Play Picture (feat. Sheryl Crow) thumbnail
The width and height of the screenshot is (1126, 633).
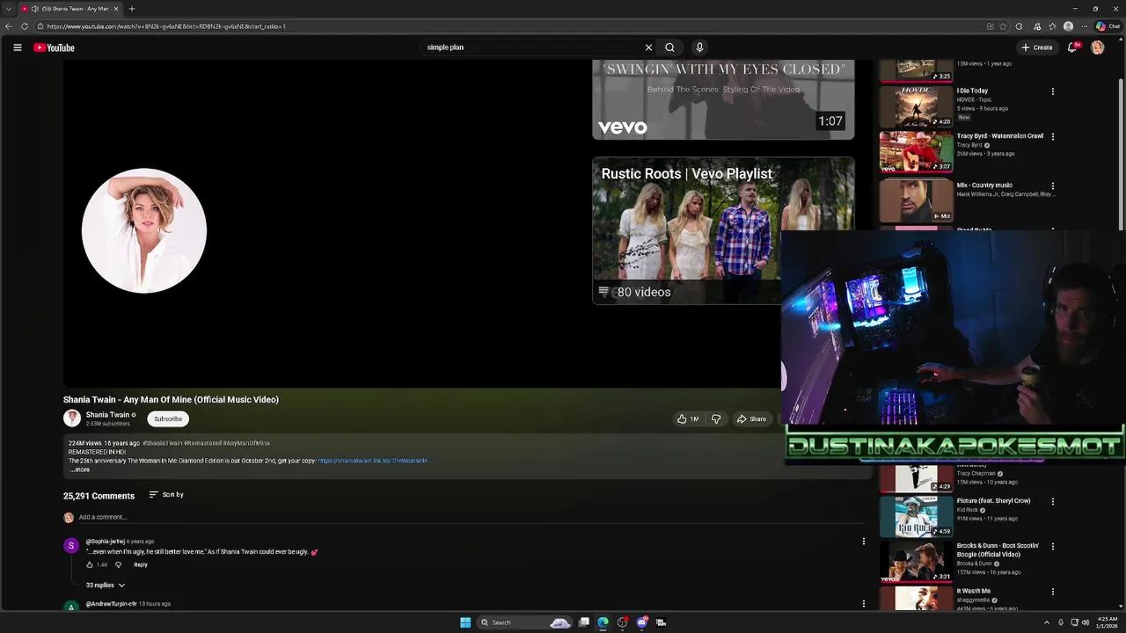coord(916,516)
